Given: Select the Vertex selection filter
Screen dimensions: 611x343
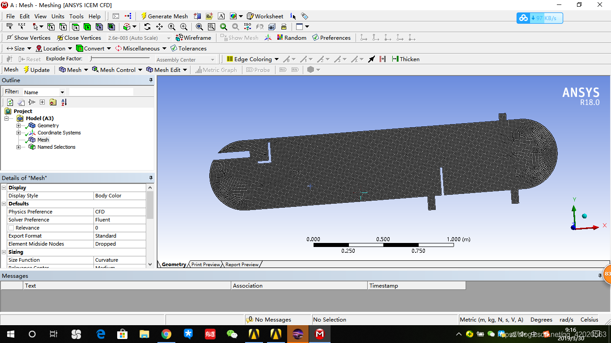Looking at the screenshot, I should (51, 27).
